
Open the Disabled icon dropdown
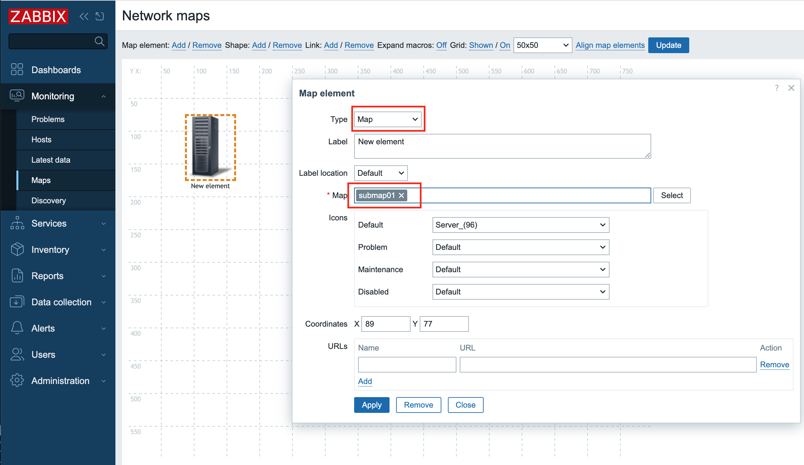pos(521,292)
